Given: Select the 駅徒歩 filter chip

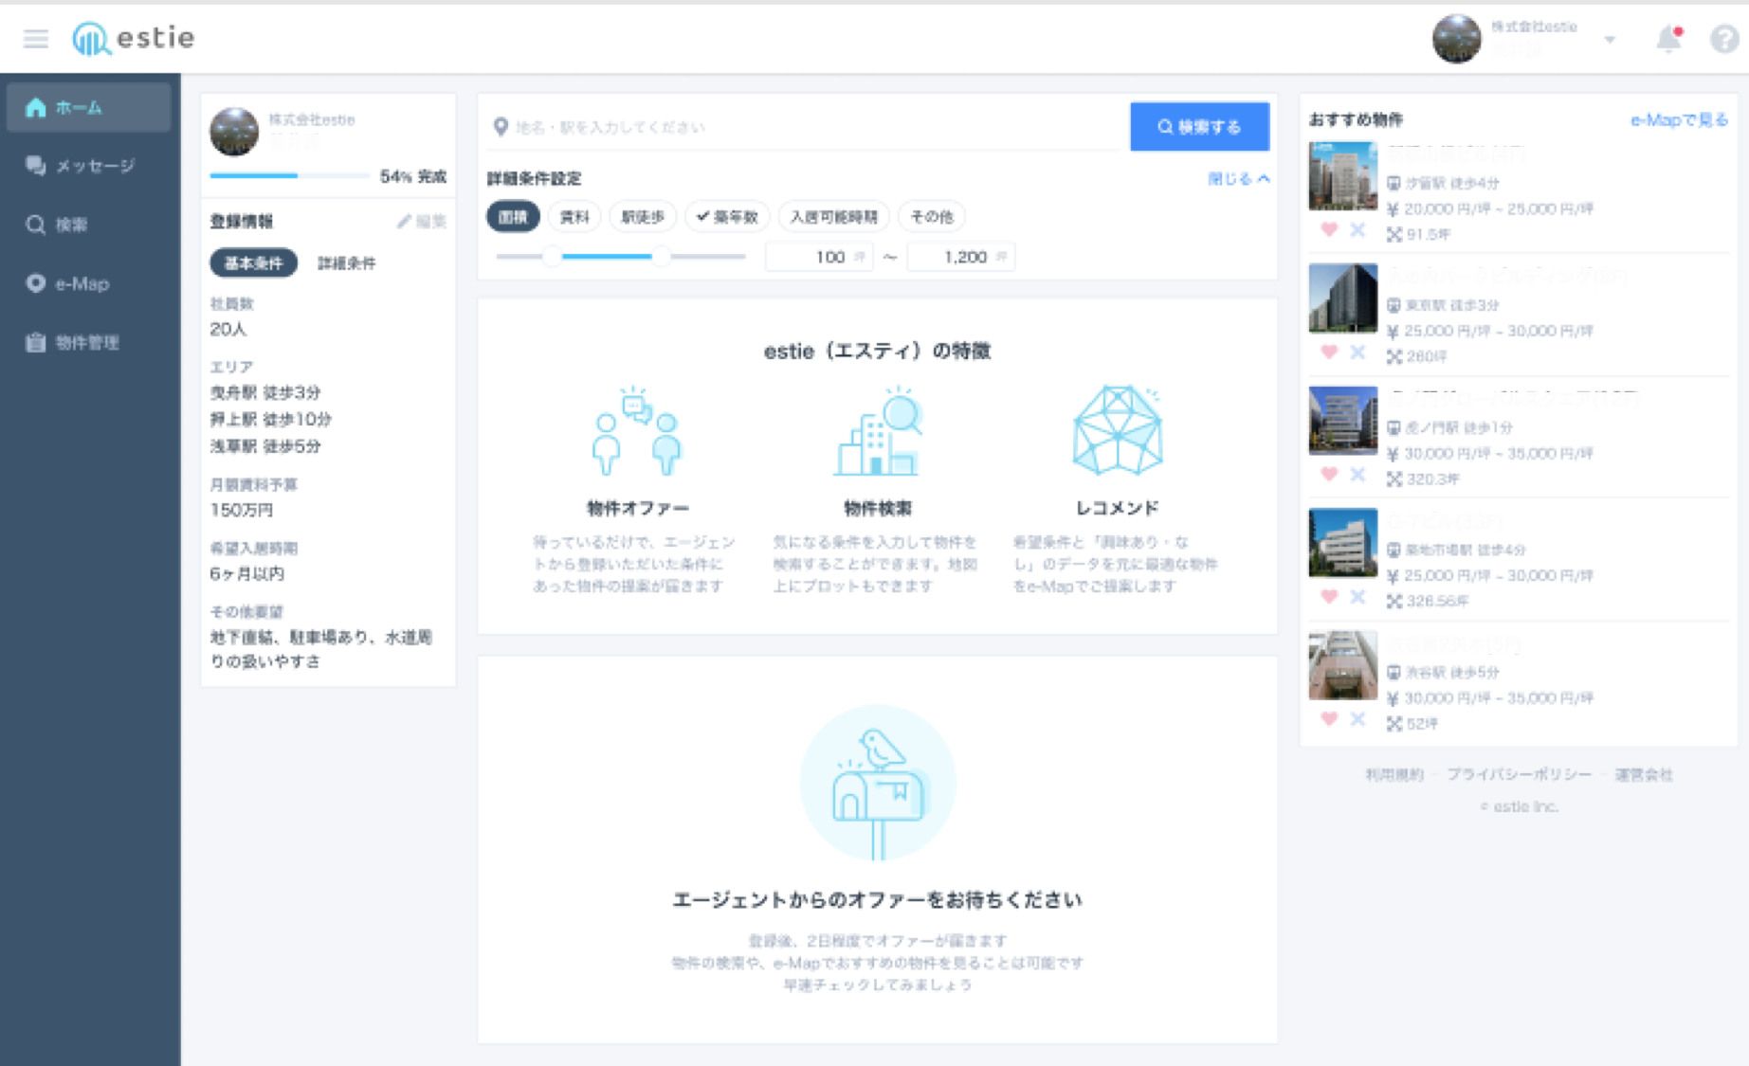Looking at the screenshot, I should [x=643, y=217].
